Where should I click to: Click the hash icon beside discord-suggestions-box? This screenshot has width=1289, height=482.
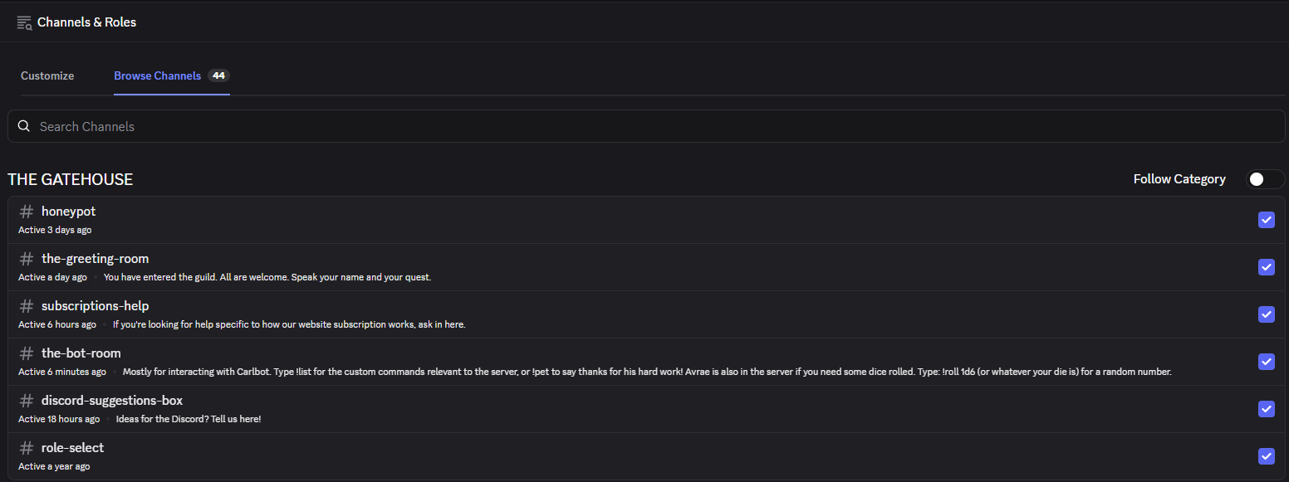27,401
